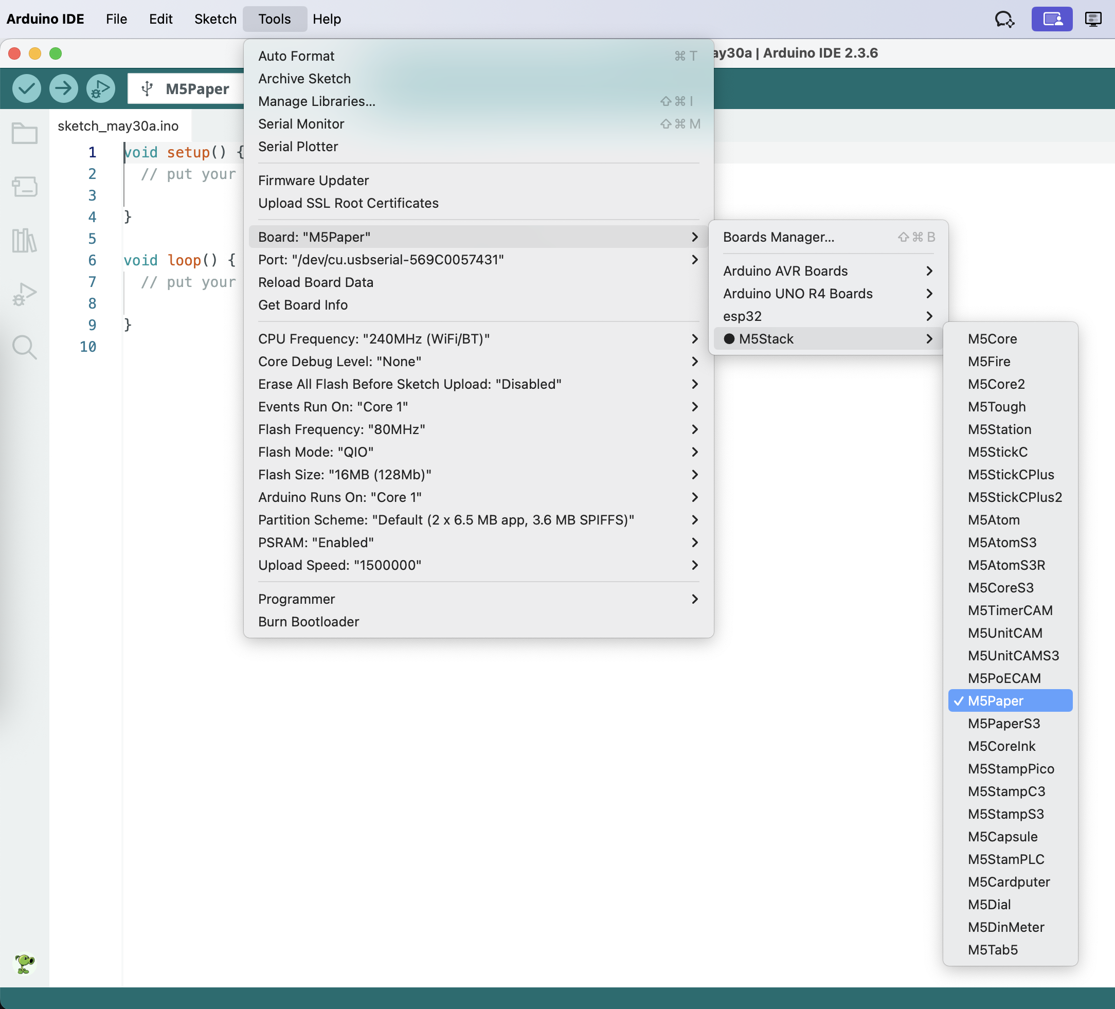
Task: Expand Board: "M5Paper" submenu
Action: [478, 237]
